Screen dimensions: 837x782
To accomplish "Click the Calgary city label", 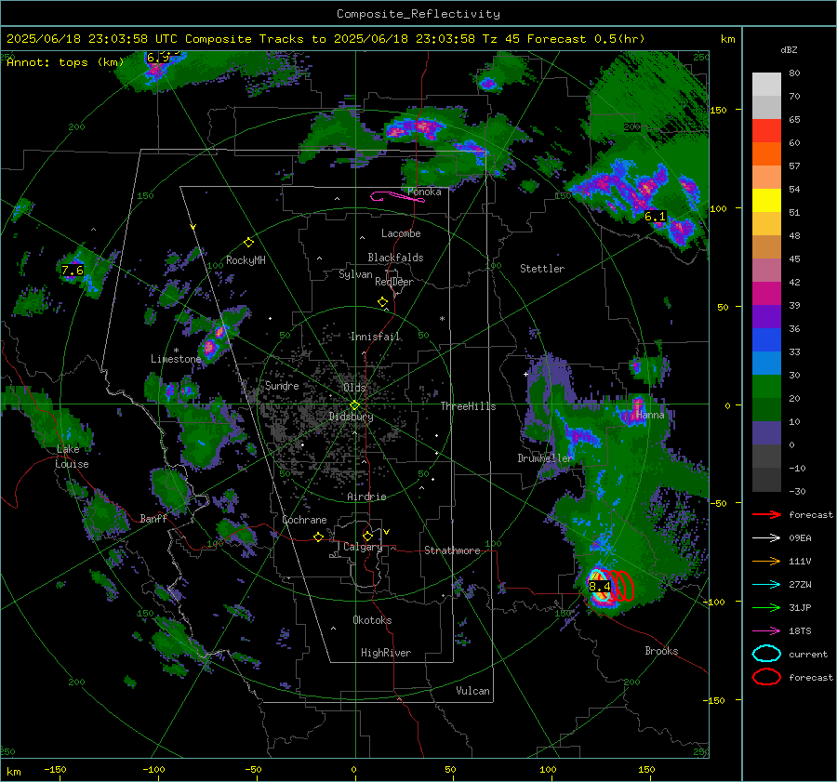I will [363, 547].
